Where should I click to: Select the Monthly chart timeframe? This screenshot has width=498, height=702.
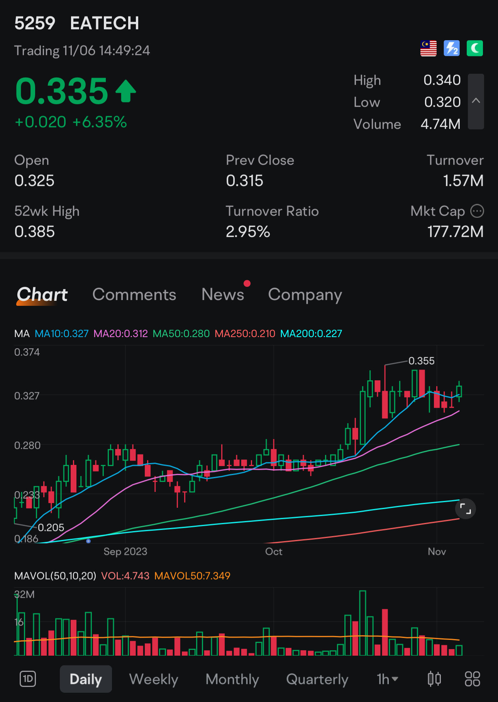tap(232, 679)
